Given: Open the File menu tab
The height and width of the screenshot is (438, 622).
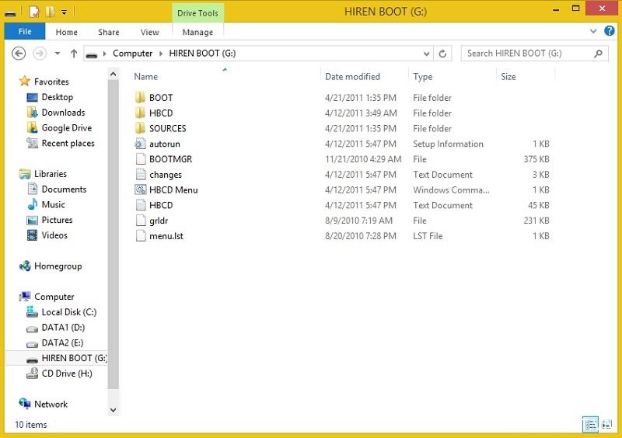Looking at the screenshot, I should [25, 32].
